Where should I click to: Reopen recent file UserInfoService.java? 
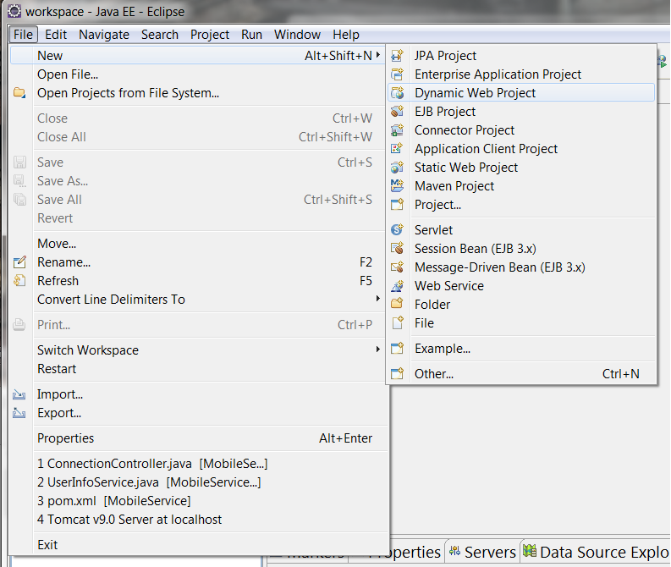[198, 482]
